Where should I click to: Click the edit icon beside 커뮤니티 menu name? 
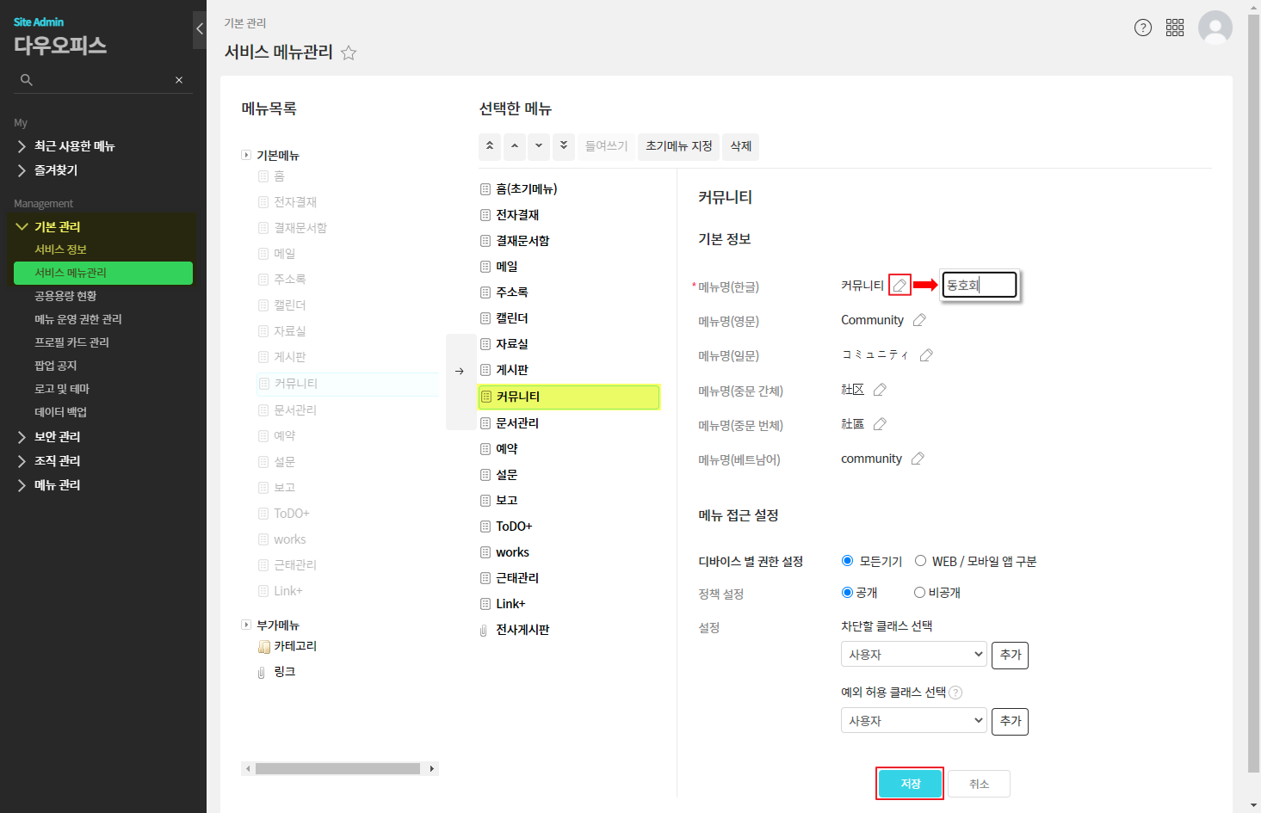point(899,286)
